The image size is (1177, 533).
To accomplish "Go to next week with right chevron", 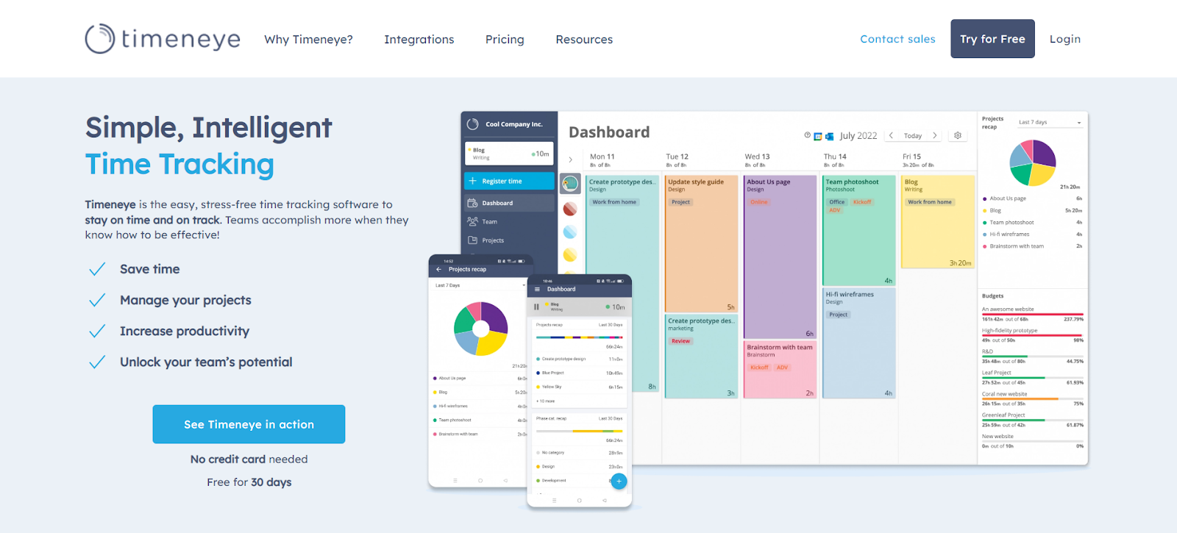I will tap(935, 135).
